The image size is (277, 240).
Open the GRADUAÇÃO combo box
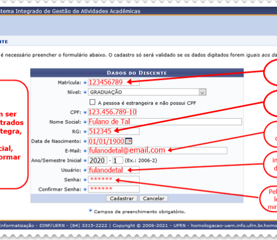pyautogui.click(x=147, y=92)
